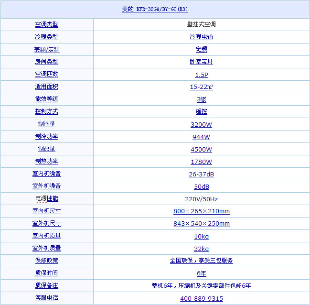This screenshot has width=310, height=305.
Task: Open the 空调匹数 label link
Action: coord(47,74)
